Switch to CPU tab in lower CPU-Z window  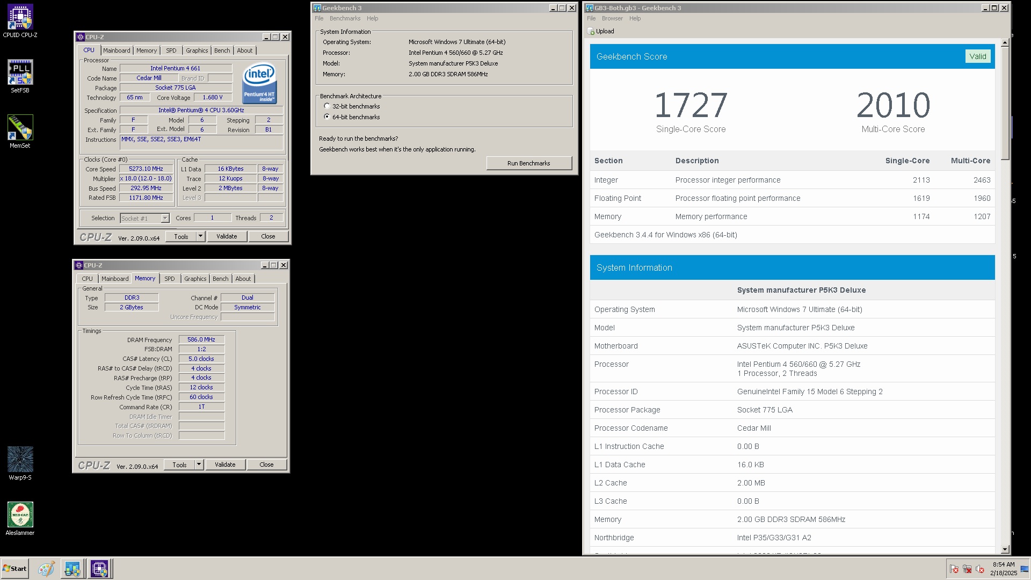tap(87, 279)
